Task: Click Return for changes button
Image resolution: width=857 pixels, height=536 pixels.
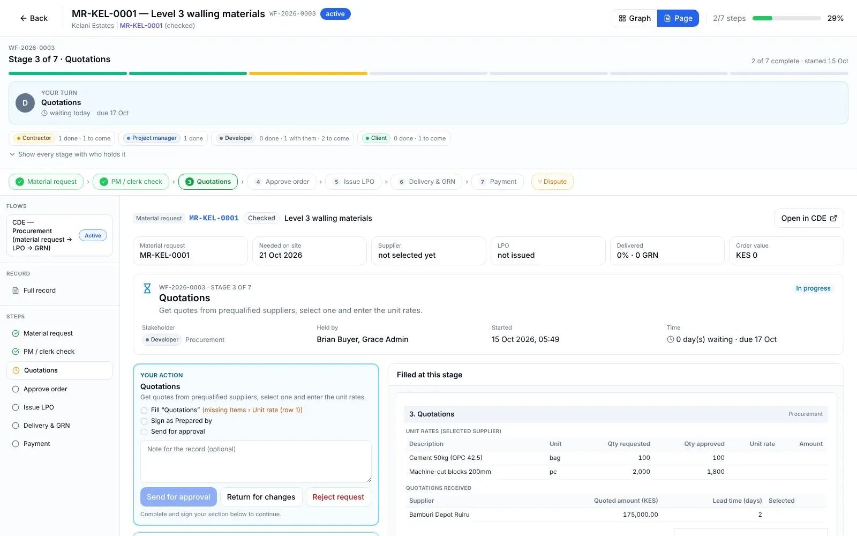Action: tap(261, 497)
